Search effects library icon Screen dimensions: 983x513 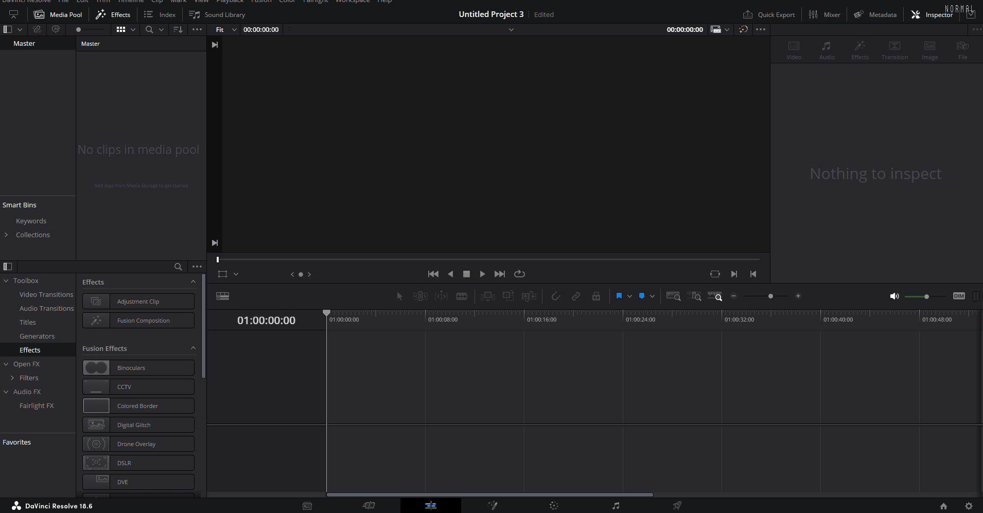178,267
